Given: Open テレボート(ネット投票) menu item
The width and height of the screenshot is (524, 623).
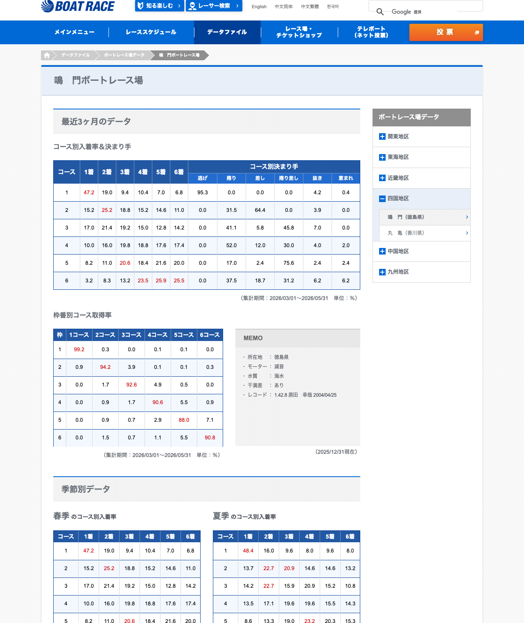Looking at the screenshot, I should pyautogui.click(x=371, y=32).
